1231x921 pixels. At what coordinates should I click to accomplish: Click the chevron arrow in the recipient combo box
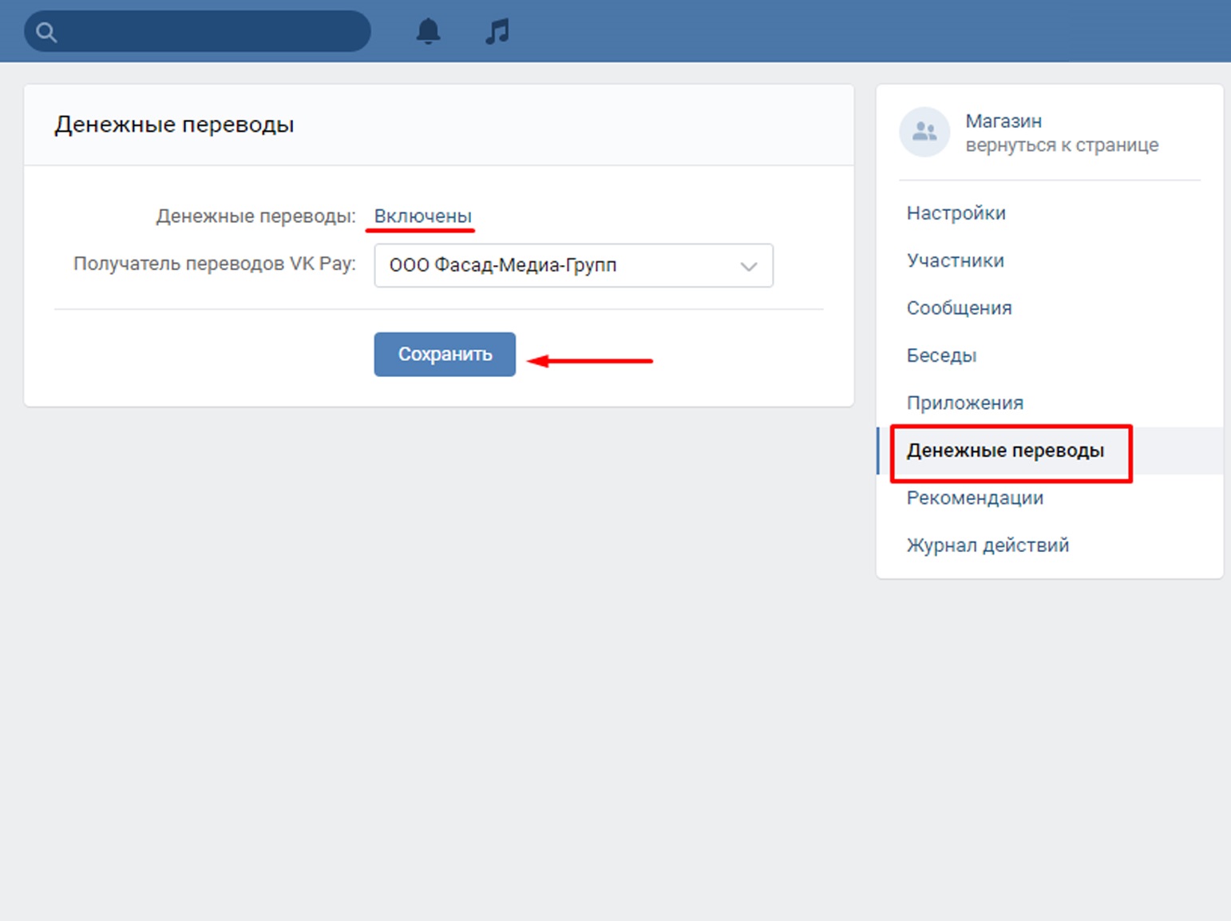click(748, 266)
